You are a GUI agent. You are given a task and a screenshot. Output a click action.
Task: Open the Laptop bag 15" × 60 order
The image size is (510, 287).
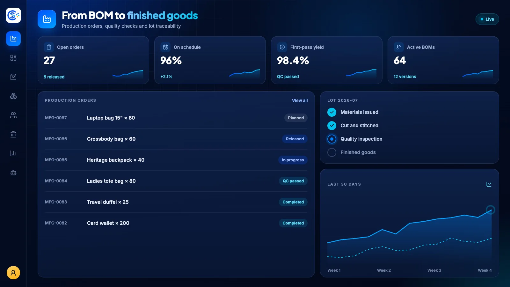[x=111, y=118]
